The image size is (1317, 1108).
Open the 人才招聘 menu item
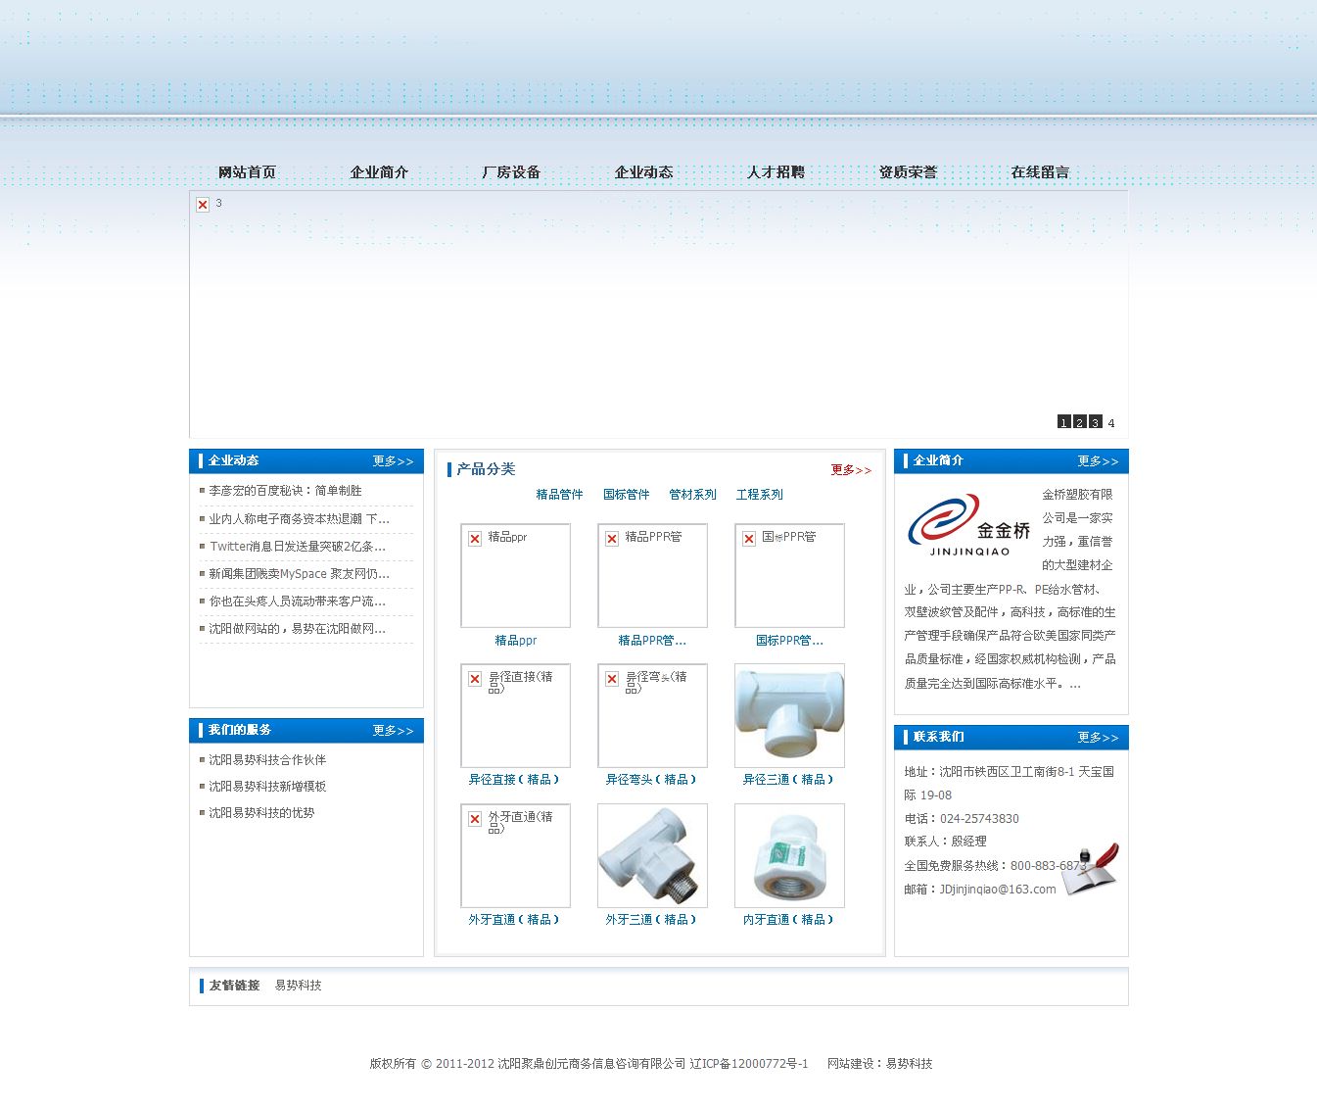coord(775,171)
